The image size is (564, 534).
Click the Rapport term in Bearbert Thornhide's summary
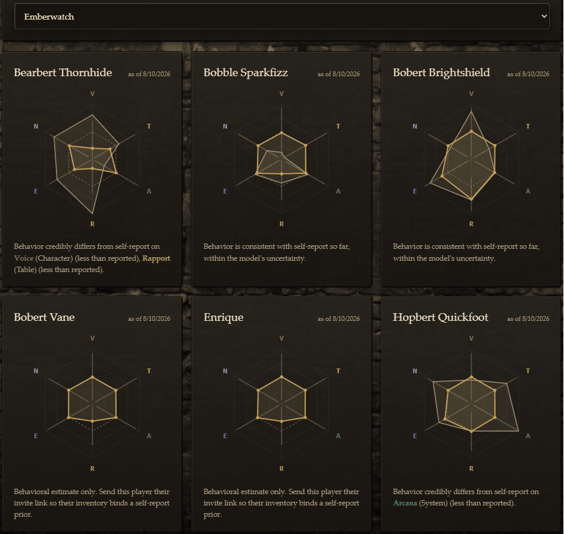(x=156, y=258)
